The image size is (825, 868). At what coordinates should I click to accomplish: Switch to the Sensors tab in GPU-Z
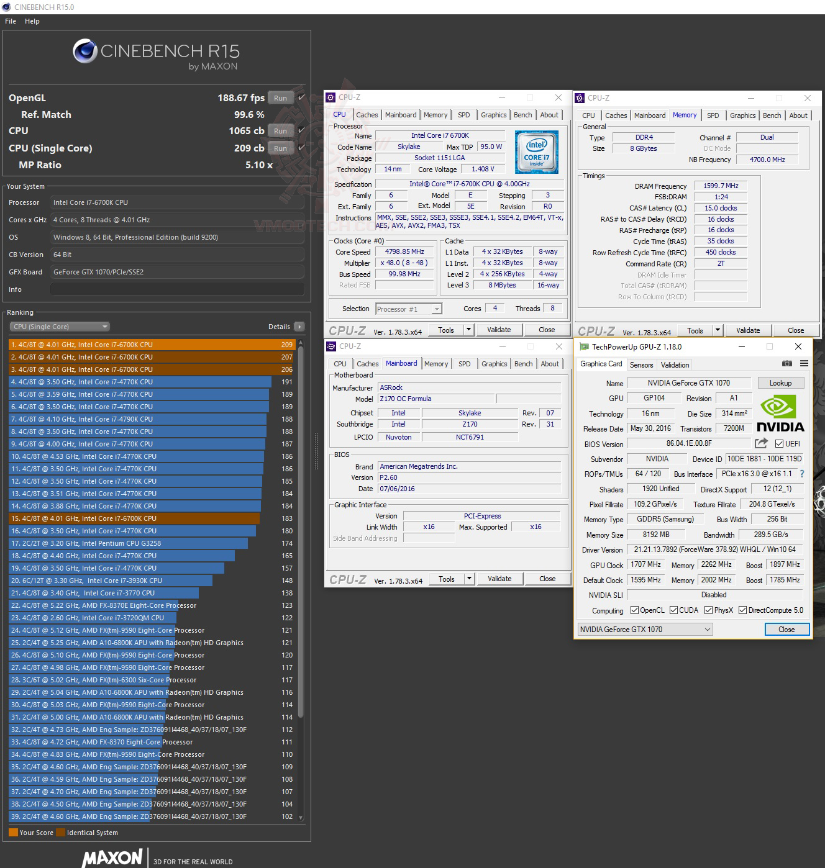pyautogui.click(x=641, y=365)
